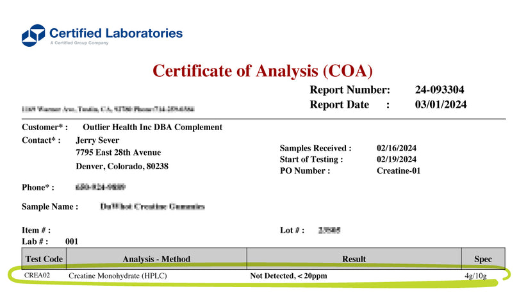
Task: Click the 'Test Code' column header
Action: coord(44,259)
